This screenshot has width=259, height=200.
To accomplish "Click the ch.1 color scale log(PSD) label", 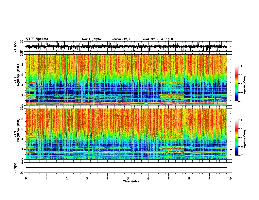I will point(245,85).
